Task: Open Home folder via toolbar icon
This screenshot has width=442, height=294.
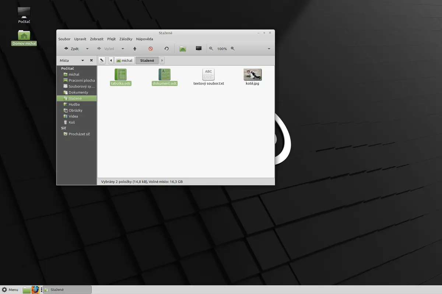Action: [182, 49]
